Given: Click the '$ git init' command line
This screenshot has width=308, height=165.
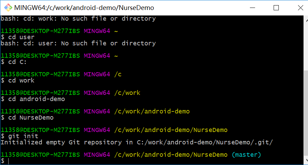Looking at the screenshot, I should click(x=20, y=136).
